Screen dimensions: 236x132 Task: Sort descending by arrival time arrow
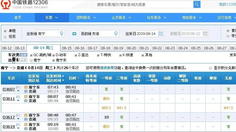(x=63, y=80)
